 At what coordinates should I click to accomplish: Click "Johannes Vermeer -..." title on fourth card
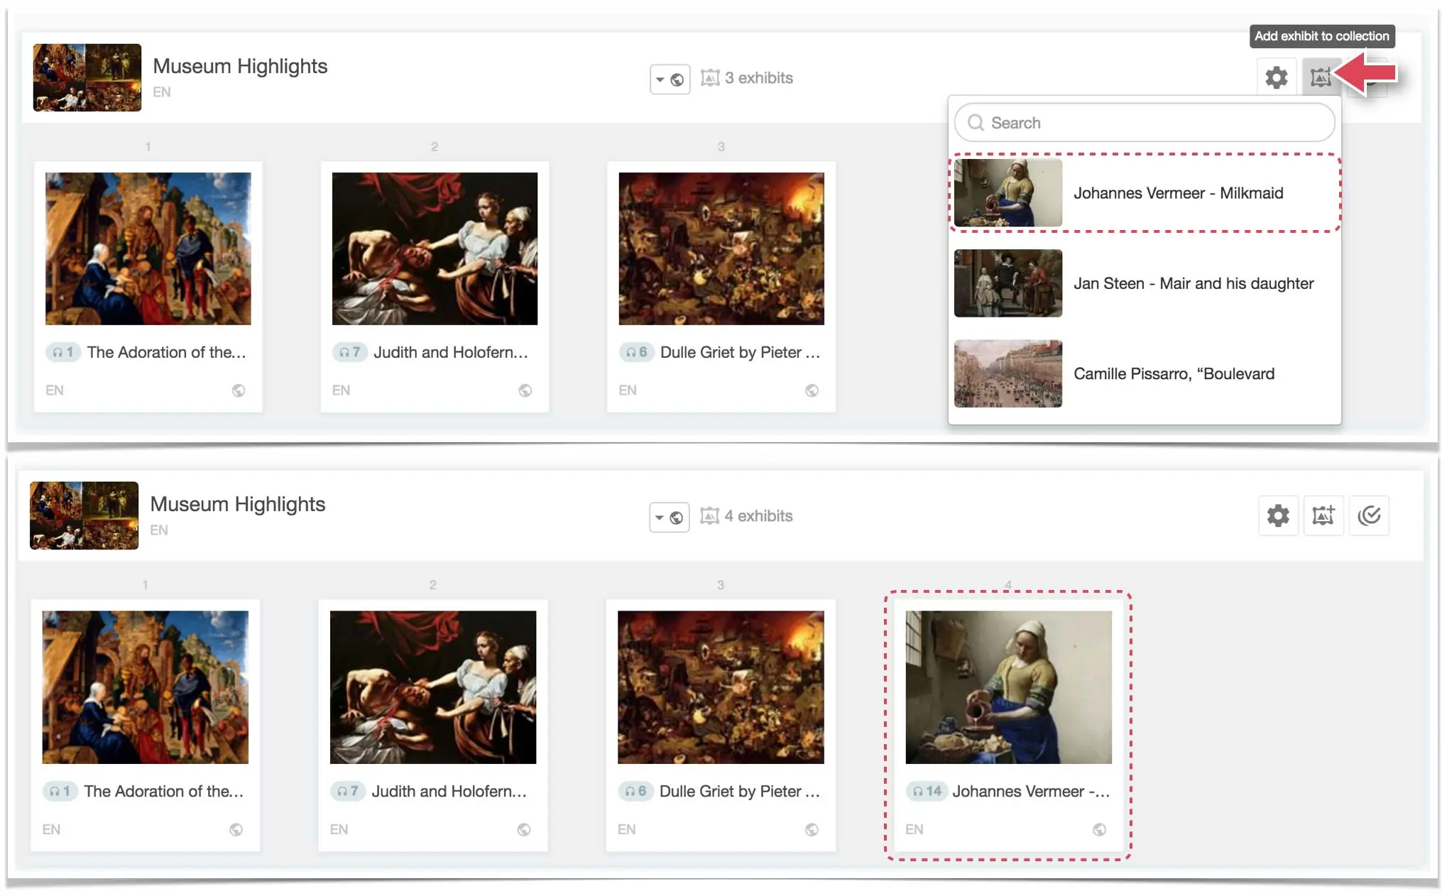(1031, 791)
